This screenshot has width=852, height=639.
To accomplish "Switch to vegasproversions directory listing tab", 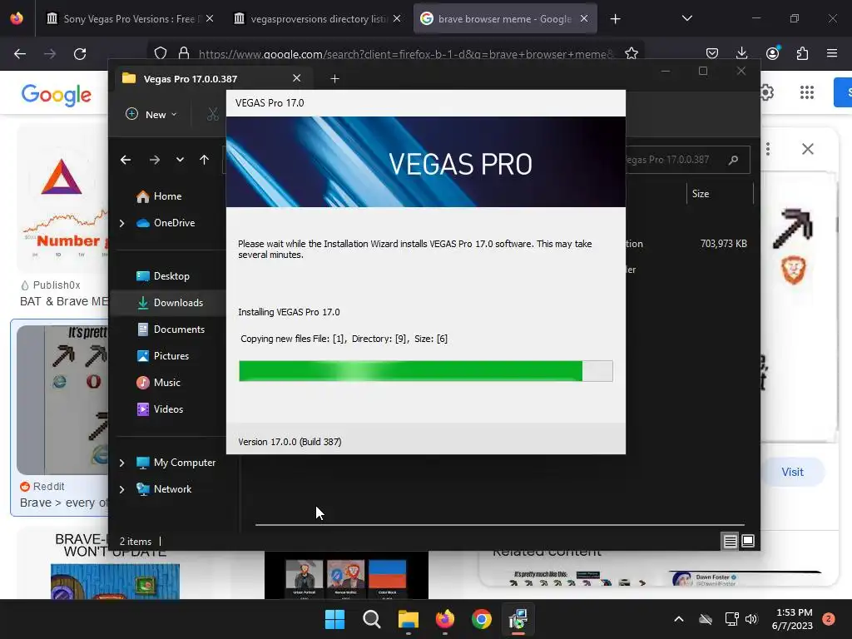I will pyautogui.click(x=317, y=19).
